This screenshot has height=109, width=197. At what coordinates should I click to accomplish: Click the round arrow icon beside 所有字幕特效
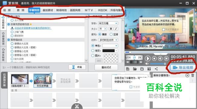tap(187, 75)
